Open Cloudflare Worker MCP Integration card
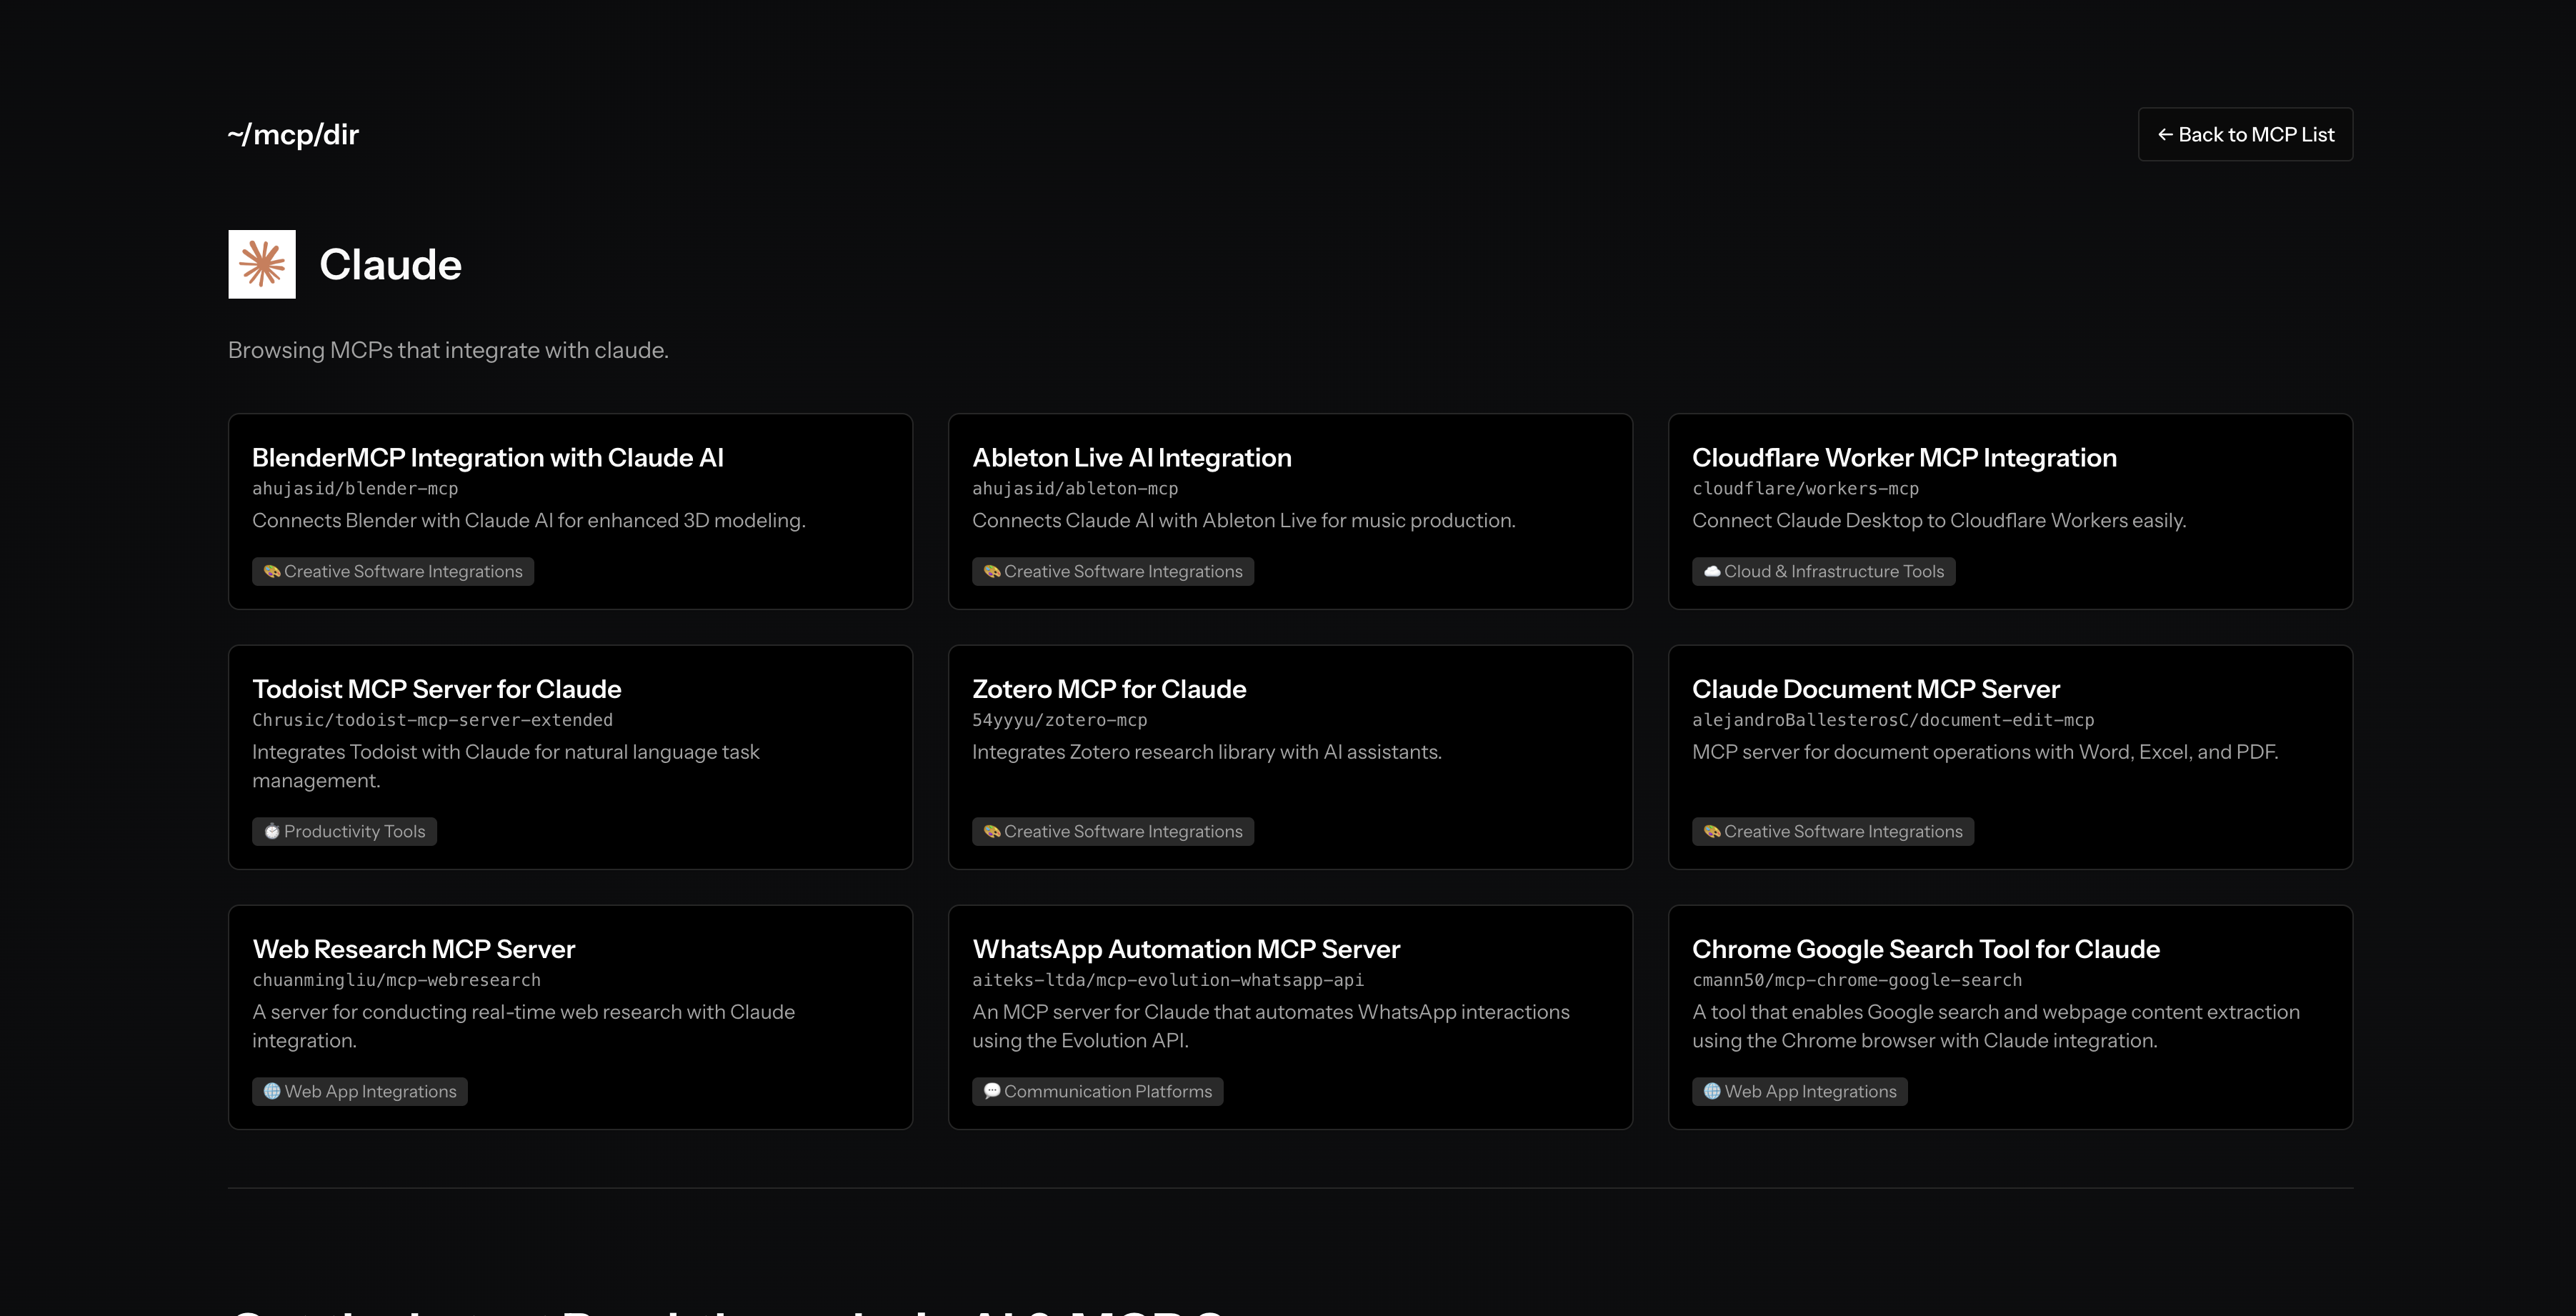The height and width of the screenshot is (1316, 2576). click(1903, 458)
